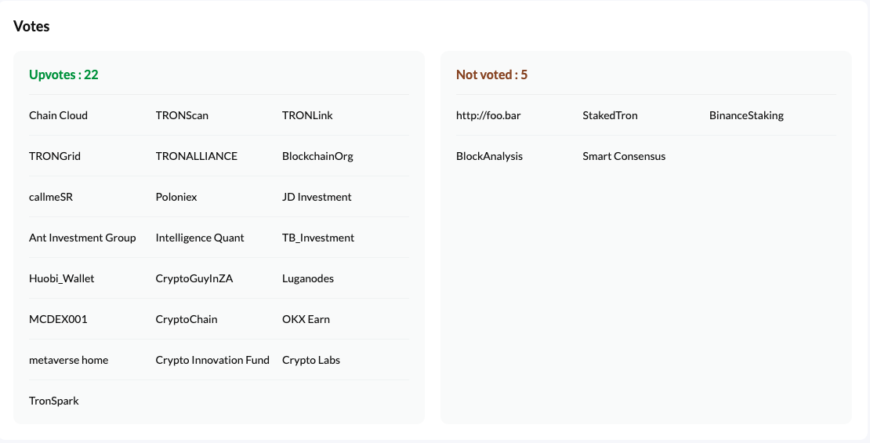Select Crypto Innovation Fund
The image size is (870, 443).
[212, 361]
